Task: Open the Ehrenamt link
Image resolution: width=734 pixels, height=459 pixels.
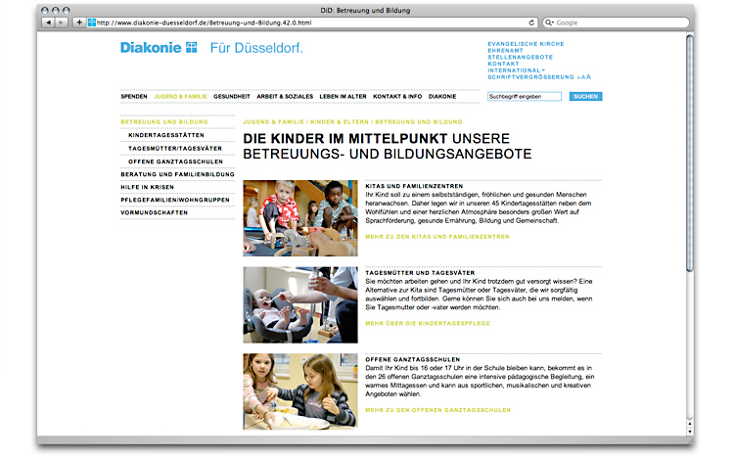Action: click(x=506, y=51)
